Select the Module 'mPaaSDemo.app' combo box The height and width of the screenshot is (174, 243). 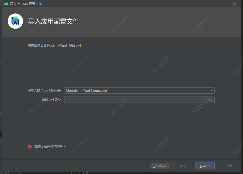click(x=139, y=90)
